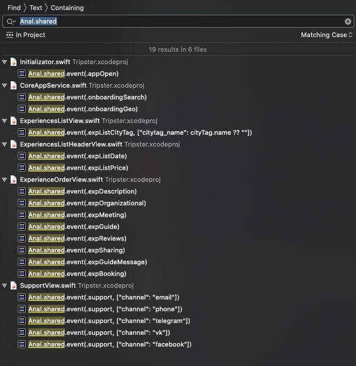Click the text result icon for .expBooking
356x366 pixels.
click(22, 274)
